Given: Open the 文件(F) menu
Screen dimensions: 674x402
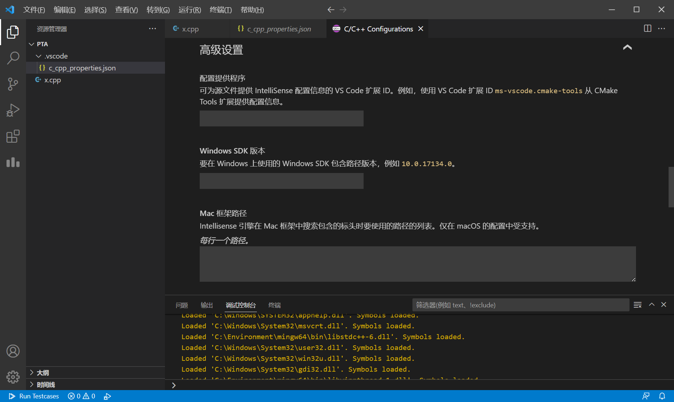Looking at the screenshot, I should [x=34, y=10].
